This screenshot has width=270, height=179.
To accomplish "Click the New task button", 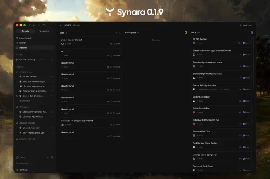I will click(246, 25).
